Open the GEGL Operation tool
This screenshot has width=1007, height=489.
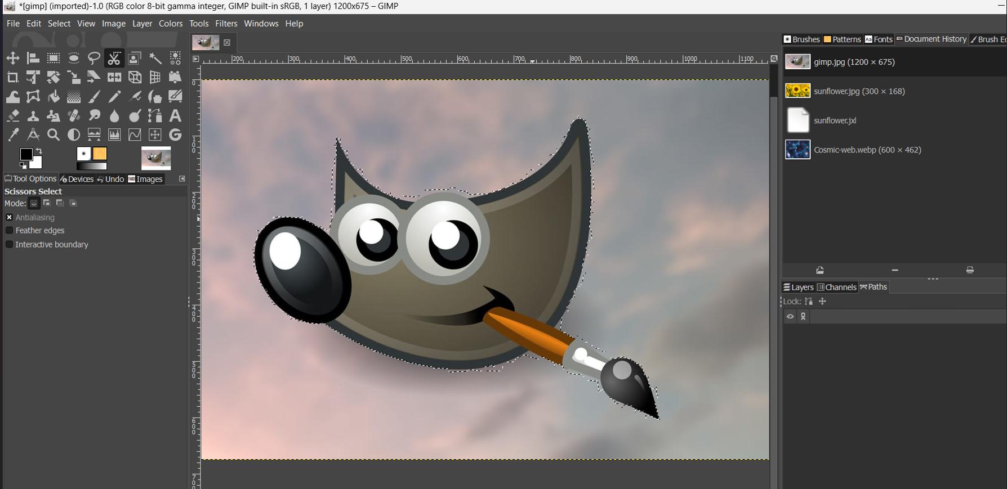pyautogui.click(x=175, y=134)
